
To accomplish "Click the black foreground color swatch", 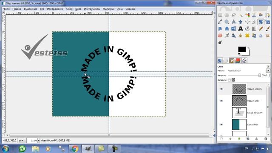I will (242, 49).
